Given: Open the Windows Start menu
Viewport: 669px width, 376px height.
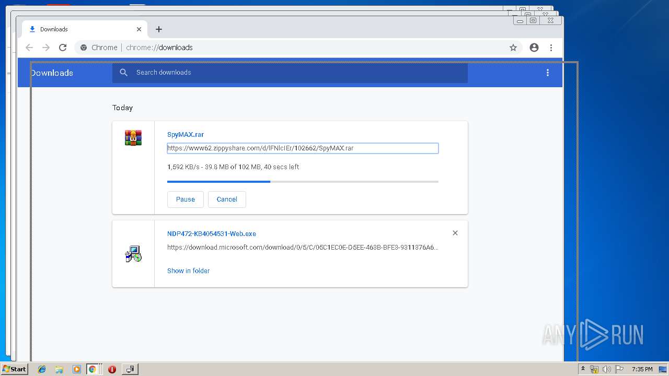Looking at the screenshot, I should (14, 369).
